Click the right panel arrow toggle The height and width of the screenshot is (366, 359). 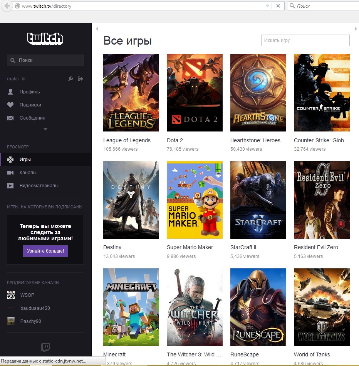[x=356, y=29]
